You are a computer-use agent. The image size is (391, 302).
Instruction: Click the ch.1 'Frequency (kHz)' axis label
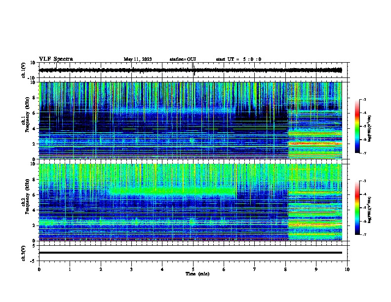(28, 115)
